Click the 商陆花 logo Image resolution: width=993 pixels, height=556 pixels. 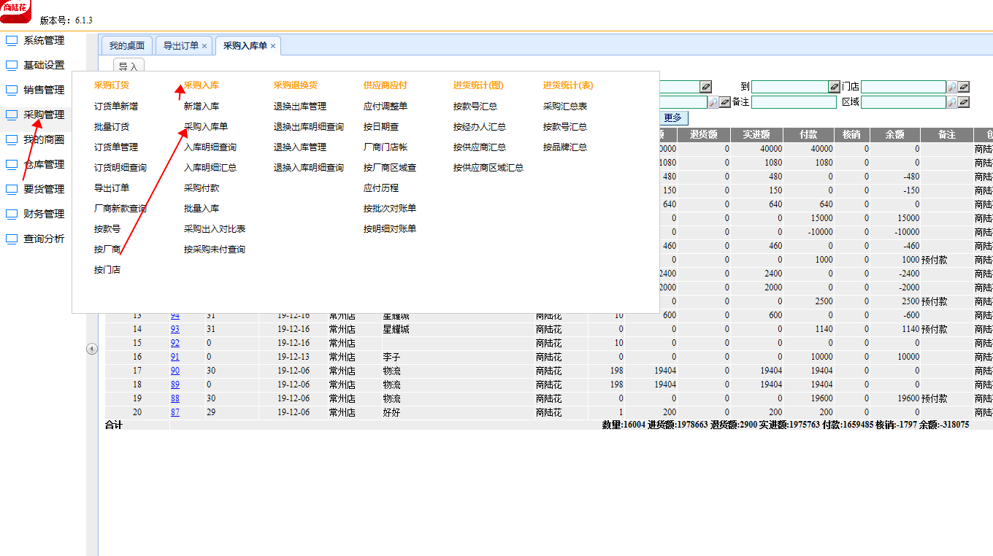click(15, 11)
